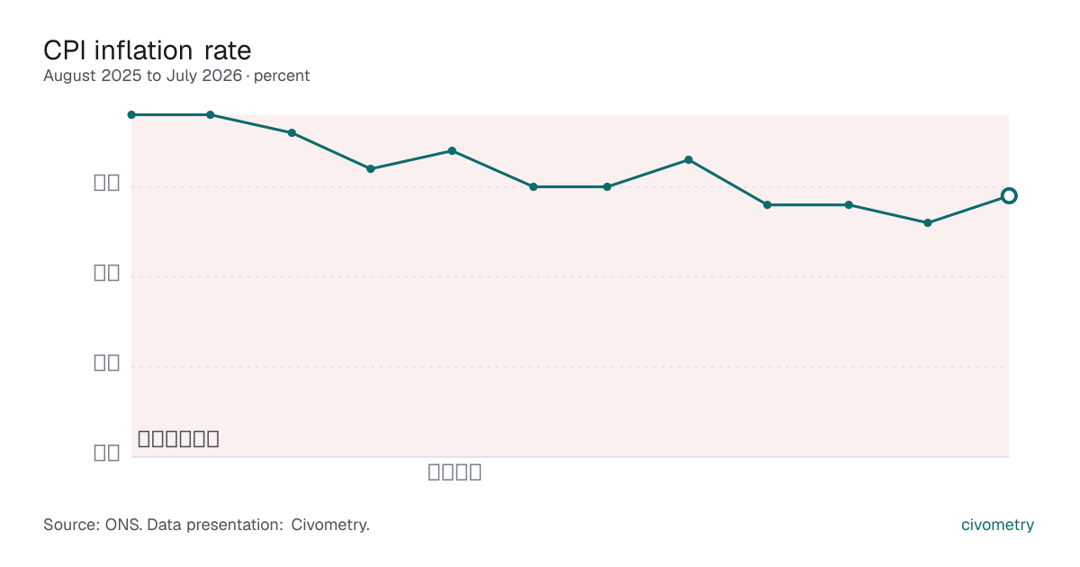Choose the February 2026 data point
1080x567 pixels.
607,186
